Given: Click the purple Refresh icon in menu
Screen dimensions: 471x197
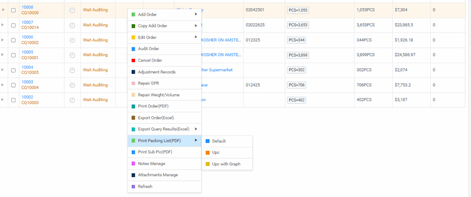Looking at the screenshot, I should [x=133, y=186].
